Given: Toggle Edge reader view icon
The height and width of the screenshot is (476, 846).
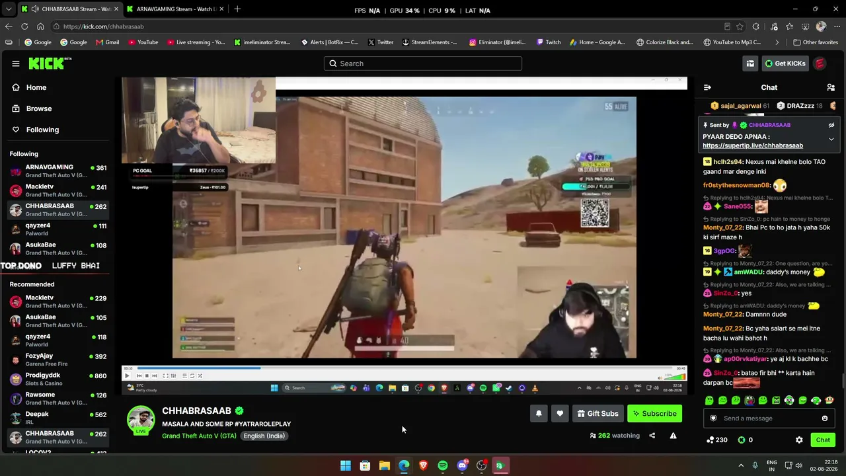Looking at the screenshot, I should pyautogui.click(x=727, y=26).
